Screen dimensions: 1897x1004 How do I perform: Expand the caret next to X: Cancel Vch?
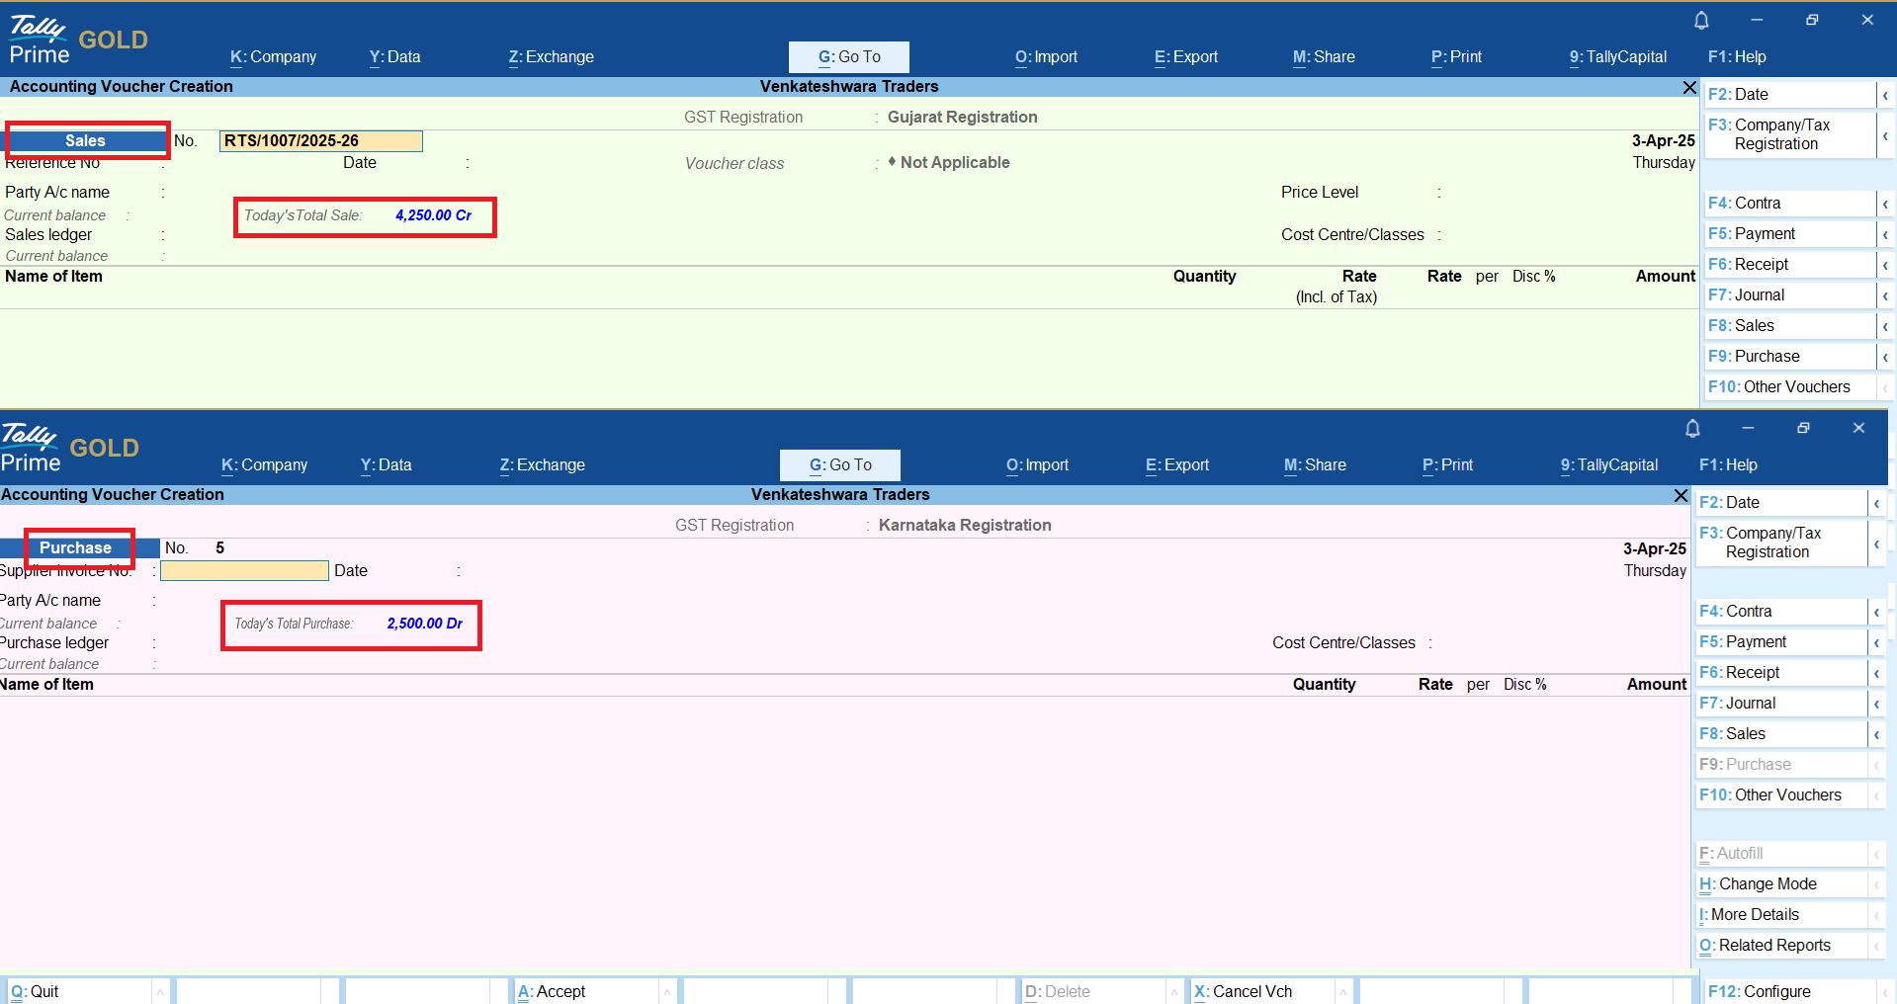(x=1343, y=991)
